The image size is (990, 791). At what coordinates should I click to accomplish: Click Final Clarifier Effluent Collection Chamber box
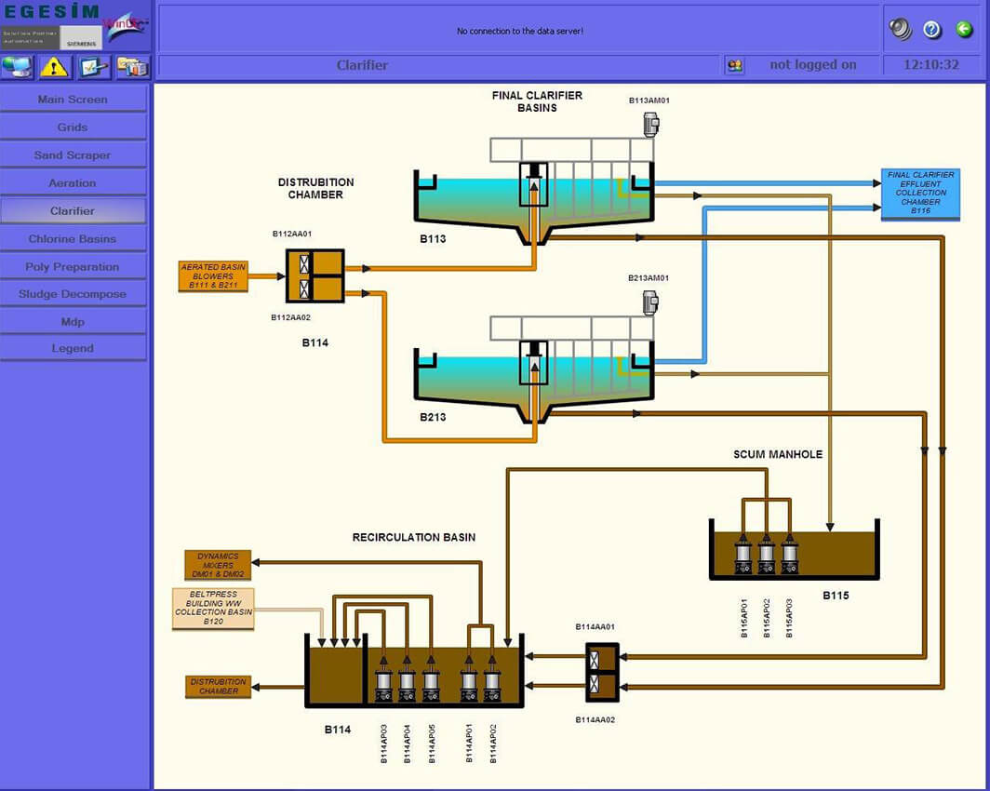(920, 194)
